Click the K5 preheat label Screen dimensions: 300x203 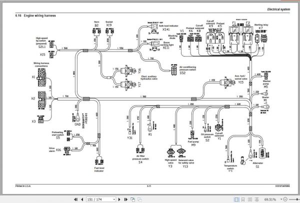[220, 26]
